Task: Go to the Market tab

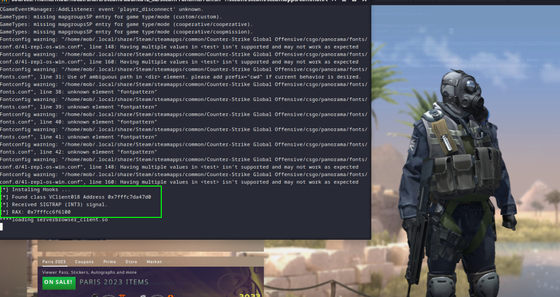Action: [x=154, y=262]
